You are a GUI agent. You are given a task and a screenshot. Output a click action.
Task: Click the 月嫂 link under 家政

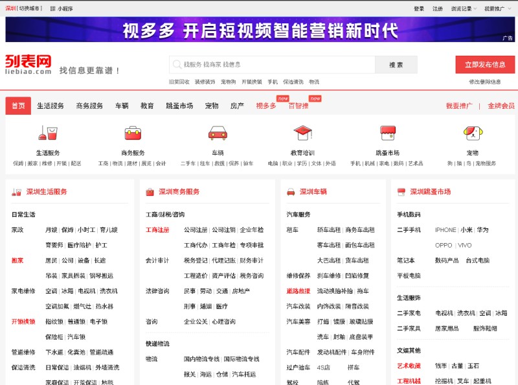click(x=51, y=230)
